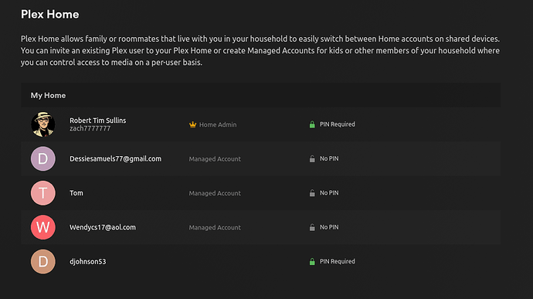Image resolution: width=533 pixels, height=299 pixels.
Task: Click the purple D avatar for Dessiesamuels77
Action: [x=42, y=159]
